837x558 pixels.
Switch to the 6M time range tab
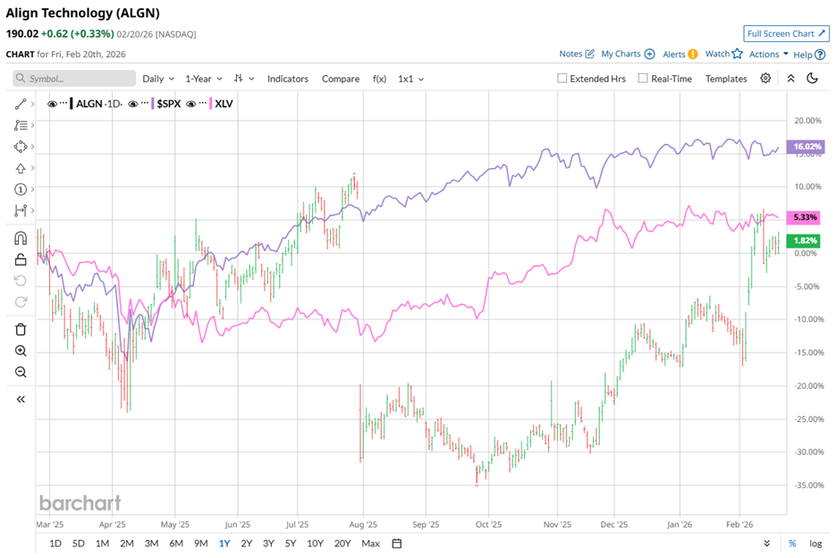pos(175,543)
